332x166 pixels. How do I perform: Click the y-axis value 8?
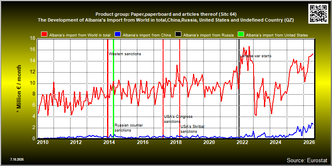point(34,95)
